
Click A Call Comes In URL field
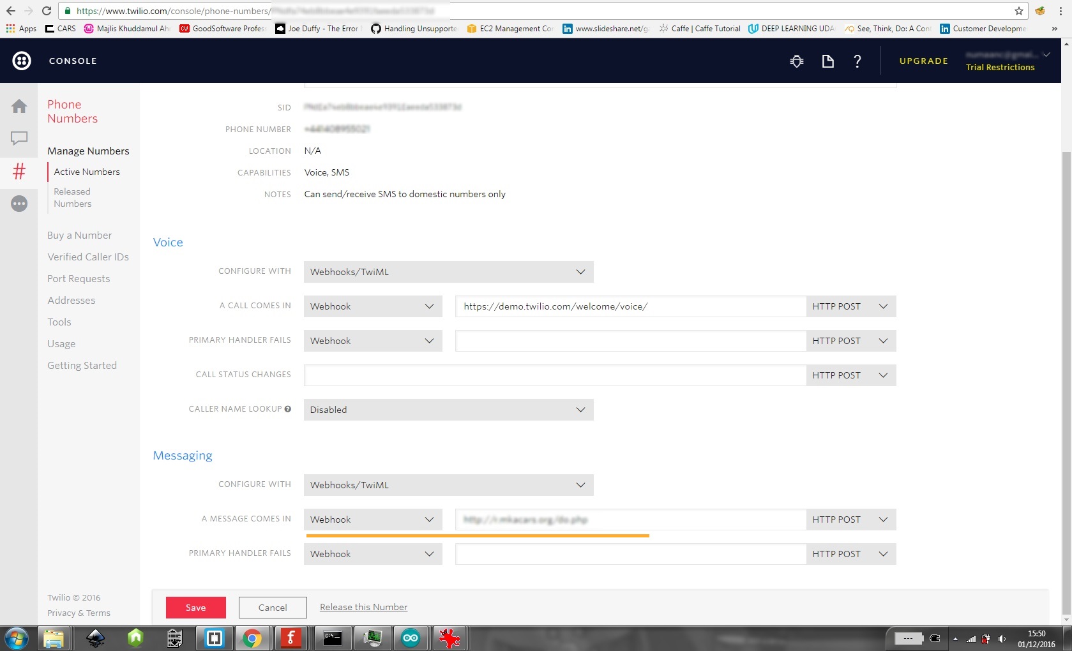(x=631, y=306)
